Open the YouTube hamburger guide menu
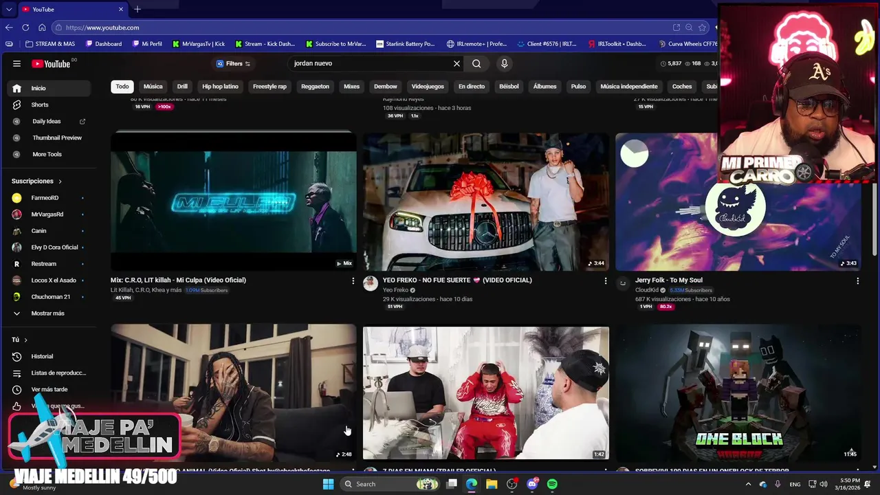The width and height of the screenshot is (880, 495). 16,63
